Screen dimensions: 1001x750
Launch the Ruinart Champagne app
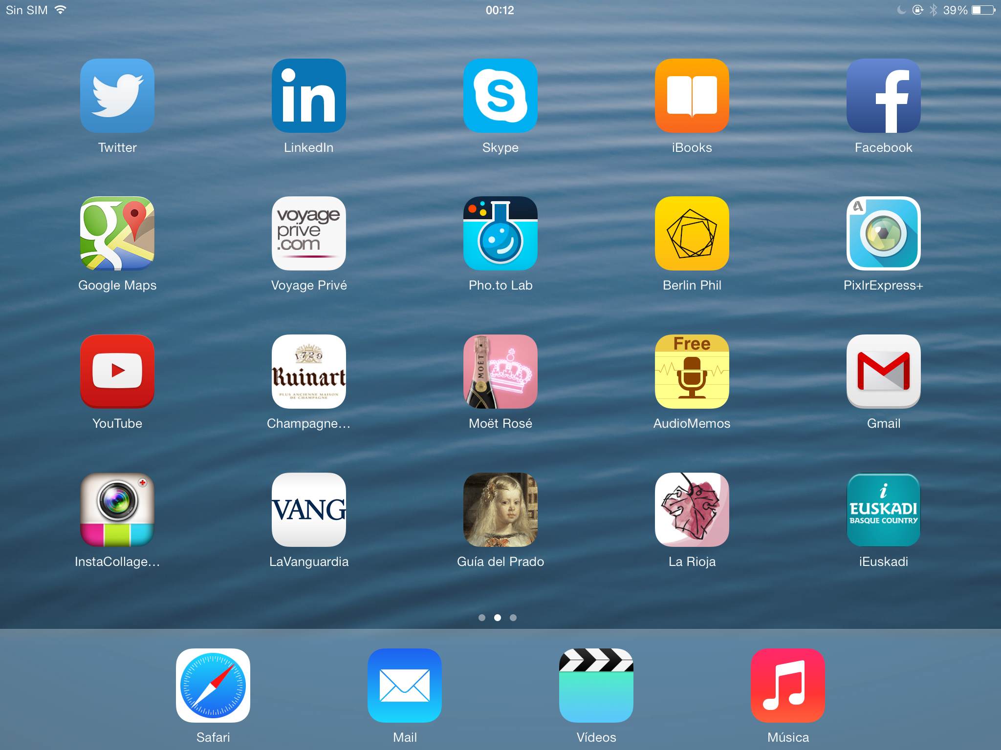tap(309, 372)
